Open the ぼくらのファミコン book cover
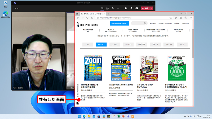Viewport: 212px width, 119px height. pos(149,68)
